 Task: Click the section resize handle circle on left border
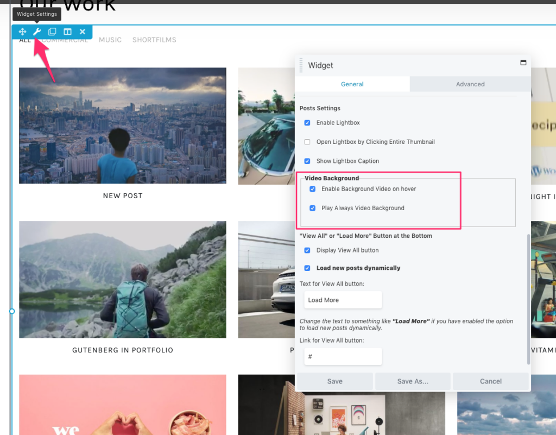click(12, 311)
